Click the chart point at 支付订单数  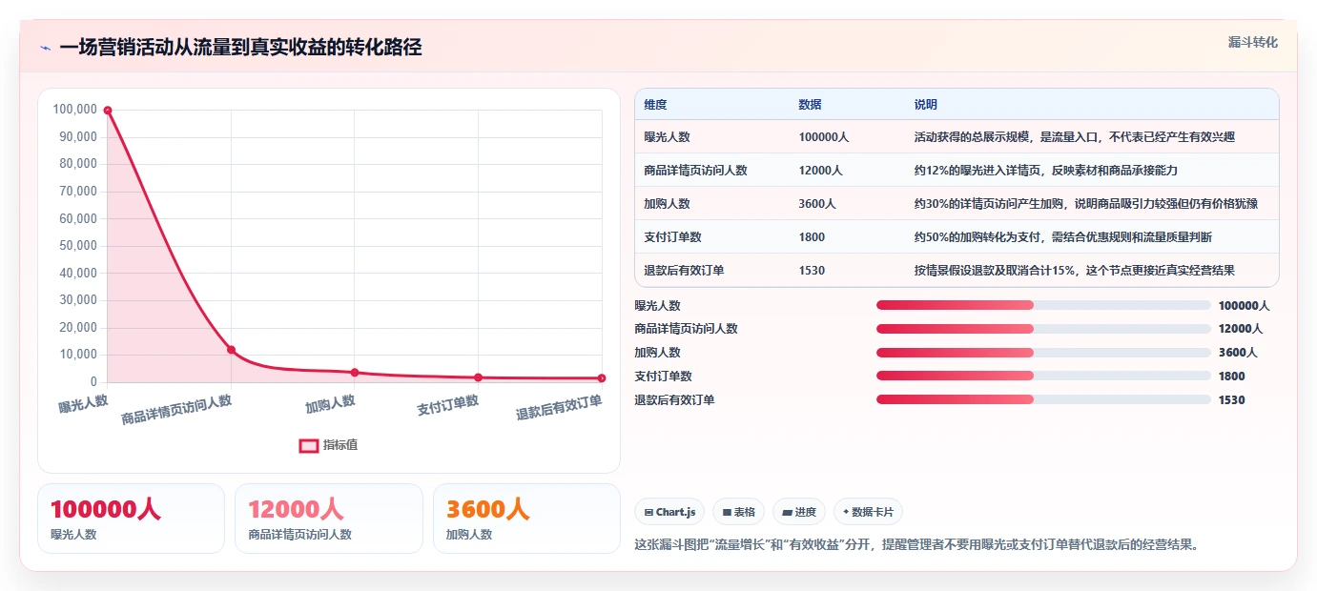(x=478, y=377)
